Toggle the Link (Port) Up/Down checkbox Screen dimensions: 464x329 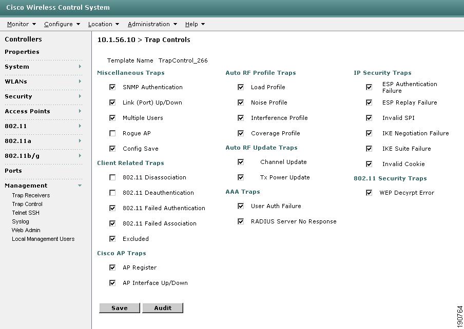112,102
